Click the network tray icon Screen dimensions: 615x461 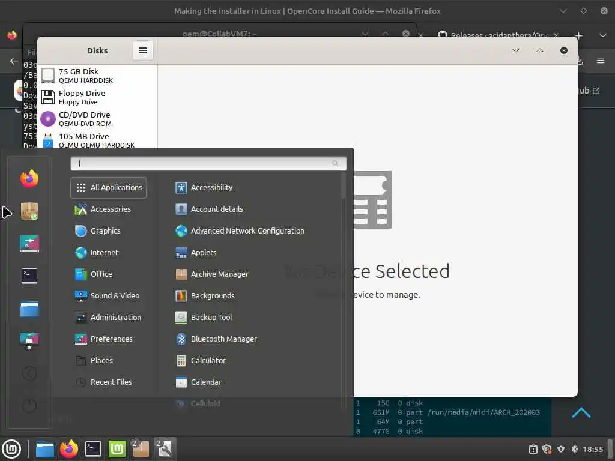click(561, 449)
